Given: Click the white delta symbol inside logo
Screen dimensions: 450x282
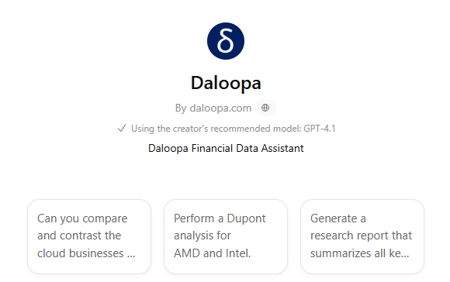Looking at the screenshot, I should coord(225,41).
